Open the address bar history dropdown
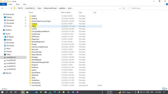Viewport: 168px width, 94px height. tap(120, 8)
